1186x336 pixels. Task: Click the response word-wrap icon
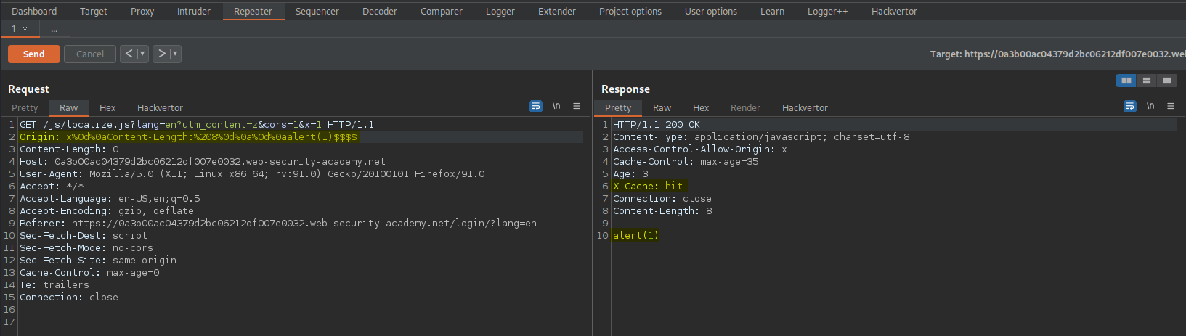[1130, 106]
